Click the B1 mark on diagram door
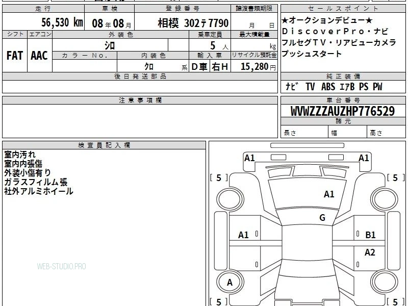 [x=370, y=235]
